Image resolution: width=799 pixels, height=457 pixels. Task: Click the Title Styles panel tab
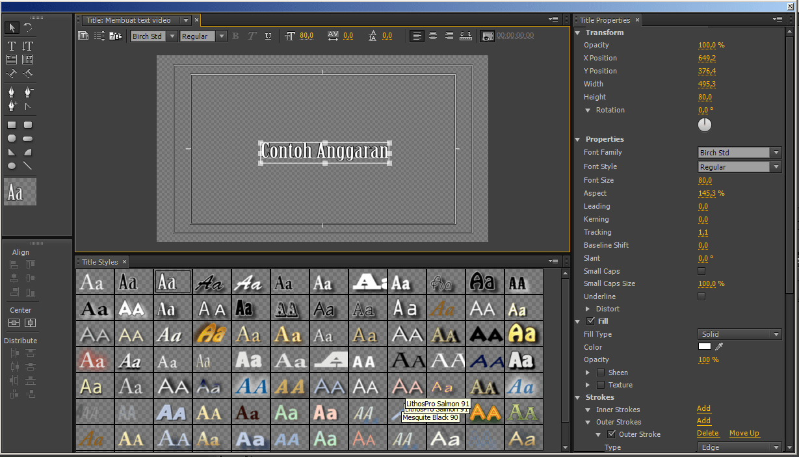click(x=99, y=262)
